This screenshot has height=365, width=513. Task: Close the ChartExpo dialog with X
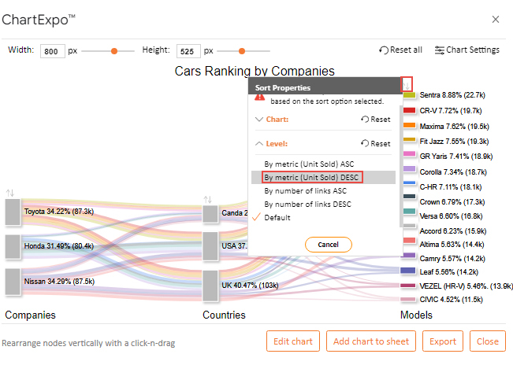pos(496,19)
